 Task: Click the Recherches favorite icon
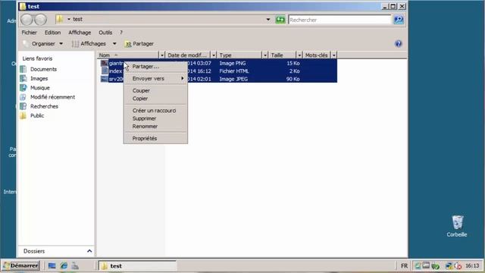coord(23,106)
